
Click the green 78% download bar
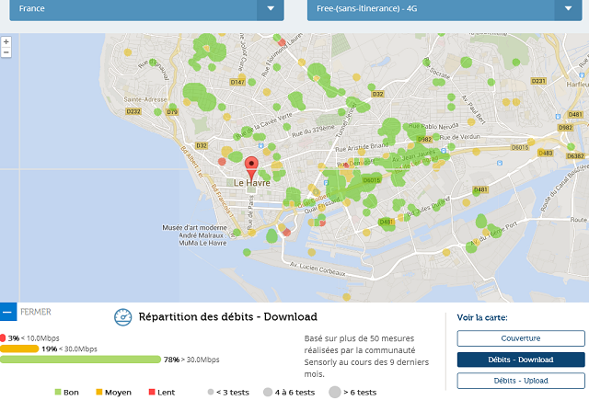pyautogui.click(x=80, y=360)
